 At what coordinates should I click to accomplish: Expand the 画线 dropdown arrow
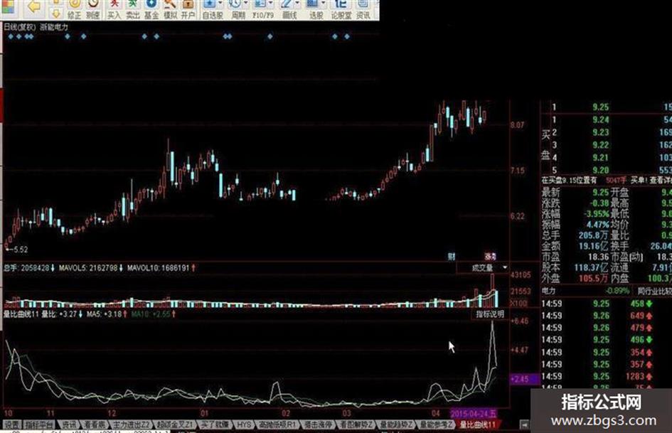297,4
